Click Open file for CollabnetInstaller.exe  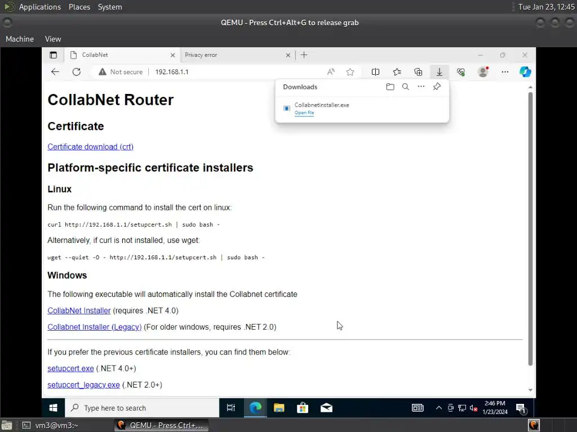(x=304, y=112)
